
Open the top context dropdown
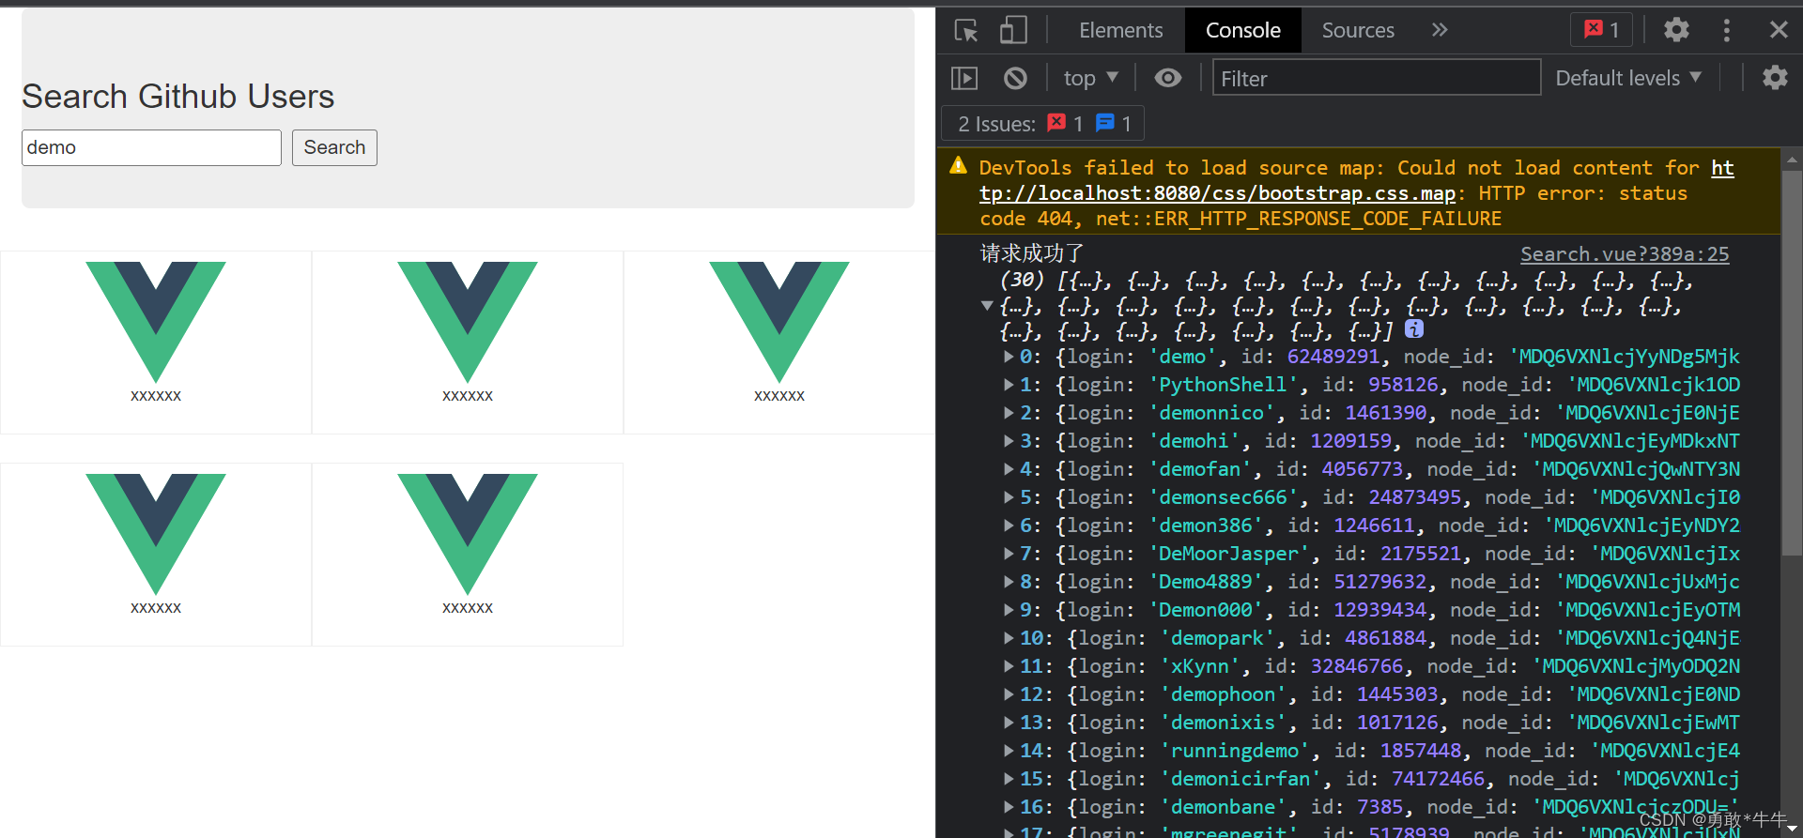tap(1090, 78)
